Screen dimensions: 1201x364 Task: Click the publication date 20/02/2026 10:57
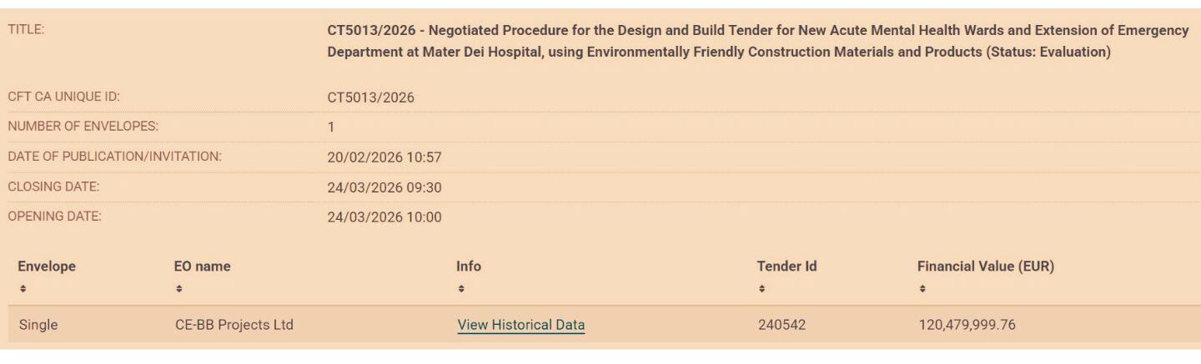384,157
